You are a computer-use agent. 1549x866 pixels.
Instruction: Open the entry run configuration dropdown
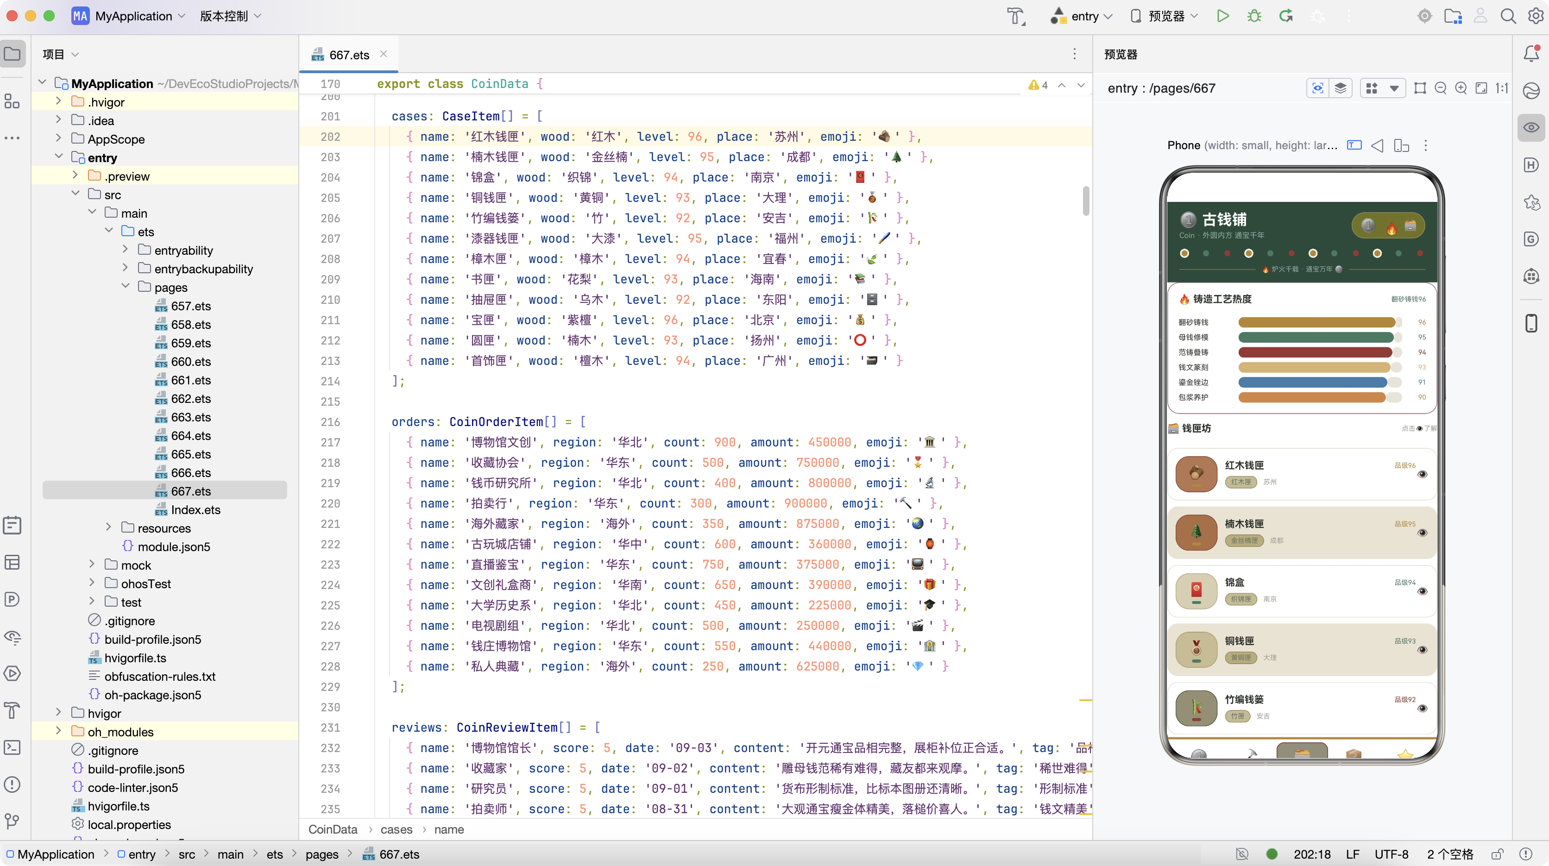[x=1082, y=16]
